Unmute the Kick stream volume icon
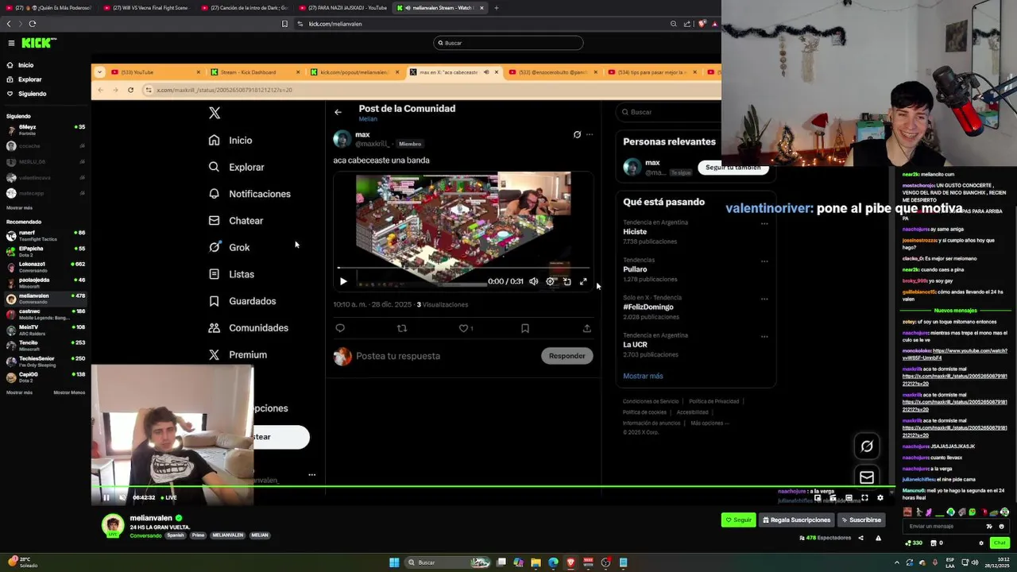The height and width of the screenshot is (572, 1017). [122, 498]
